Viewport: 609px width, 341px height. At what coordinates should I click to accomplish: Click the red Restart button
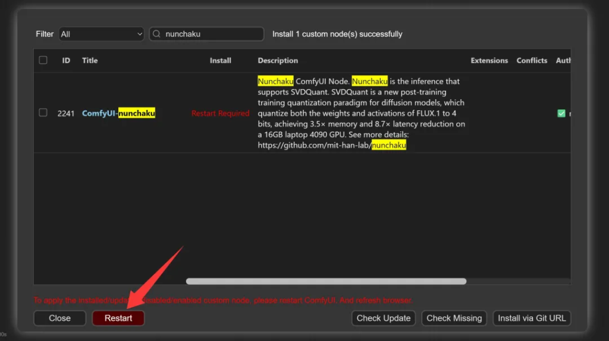[118, 318]
